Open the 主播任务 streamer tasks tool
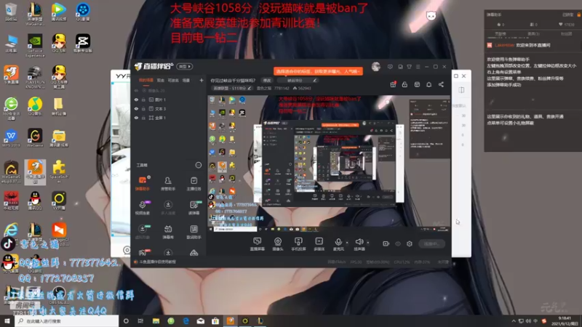This screenshot has height=327, width=582. click(x=194, y=183)
